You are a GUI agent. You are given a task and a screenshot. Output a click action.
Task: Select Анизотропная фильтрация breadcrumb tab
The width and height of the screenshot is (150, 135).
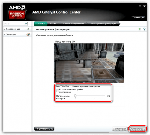click(103, 24)
